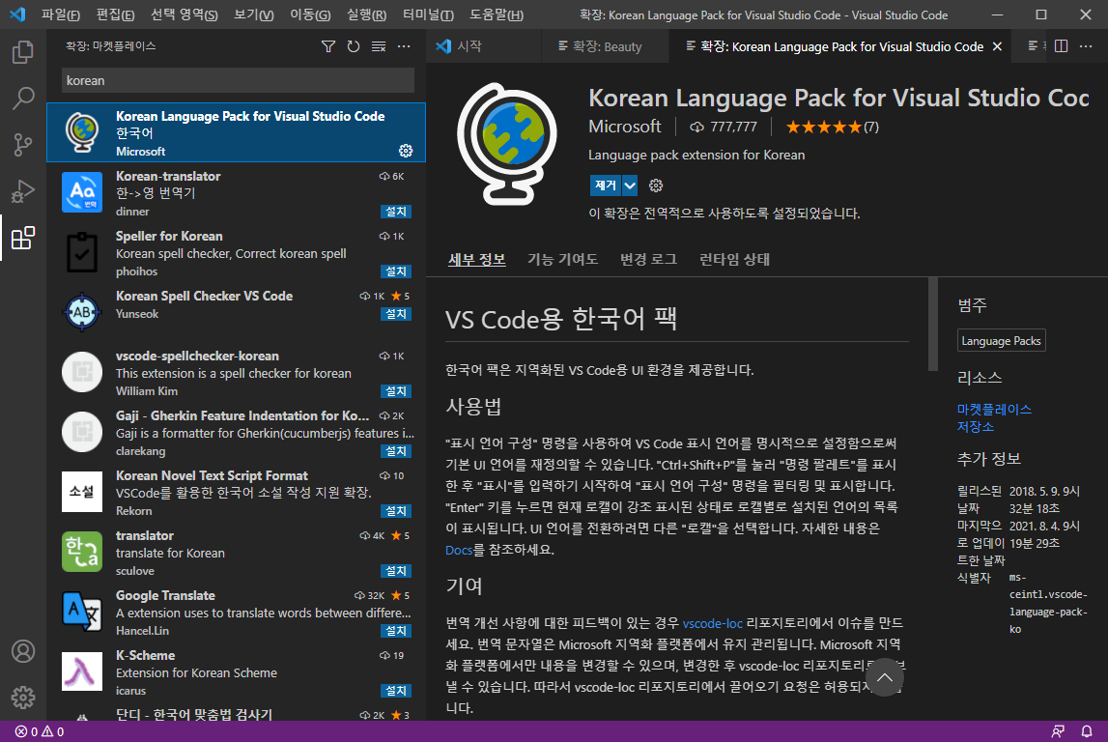This screenshot has height=742, width=1108.
Task: Open the notifications bell in status bar
Action: point(1087,731)
